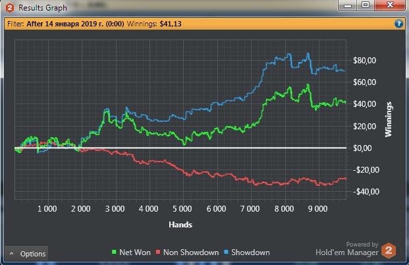Image resolution: width=409 pixels, height=265 pixels.
Task: Click the 9 000 hands axis label
Action: pyautogui.click(x=317, y=209)
